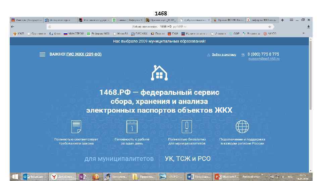
Task: Switch to the 'УК, ТСЖ и РСО' tab
Action: pyautogui.click(x=188, y=159)
